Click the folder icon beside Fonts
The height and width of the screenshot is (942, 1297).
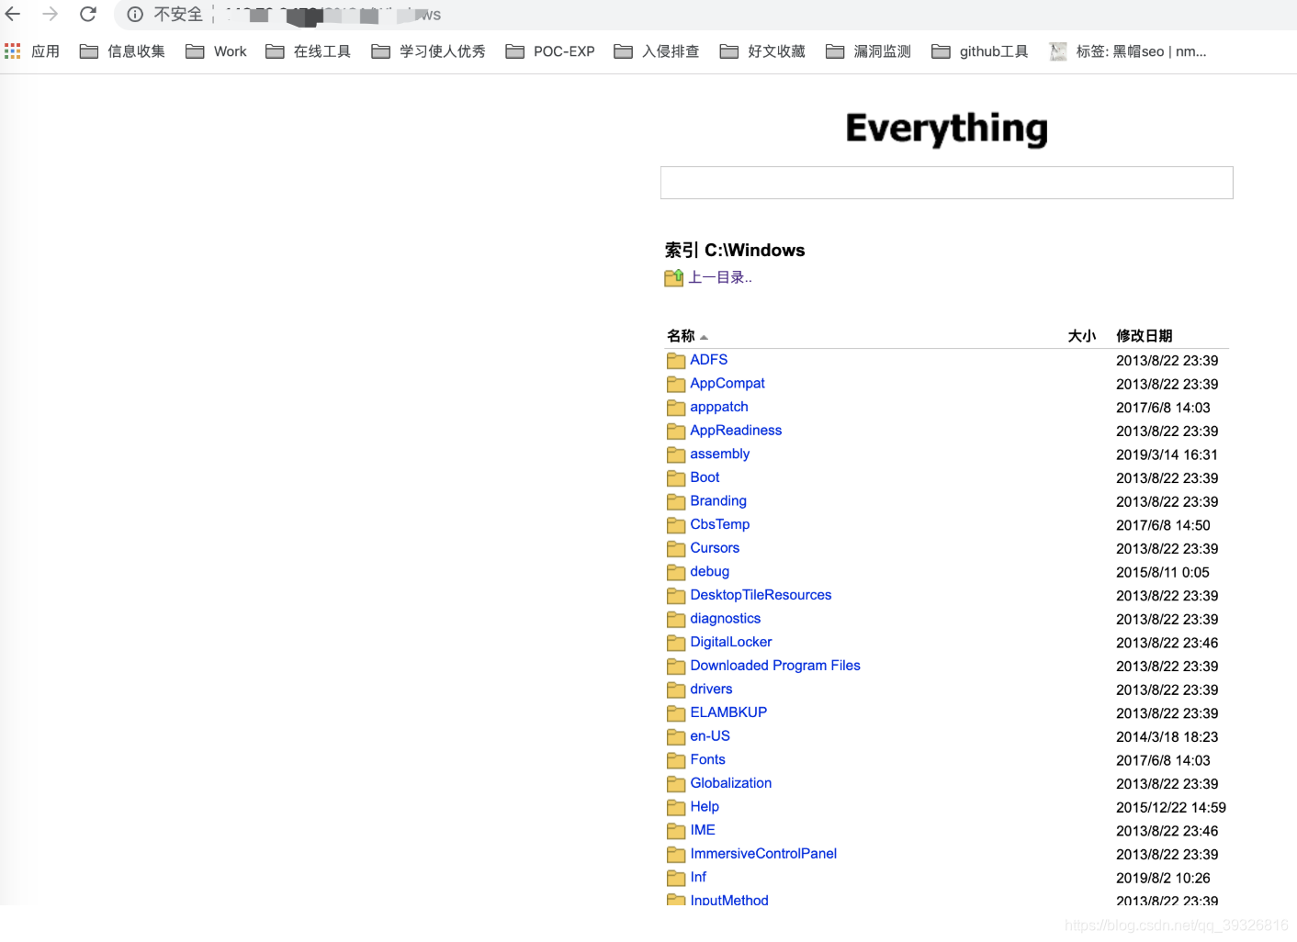pos(676,760)
